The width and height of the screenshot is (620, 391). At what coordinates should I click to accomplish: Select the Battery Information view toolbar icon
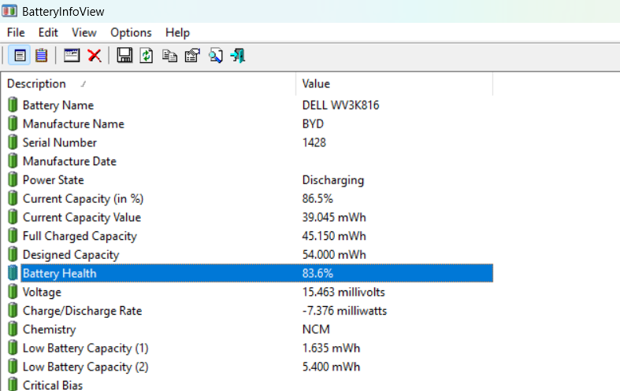click(x=20, y=55)
